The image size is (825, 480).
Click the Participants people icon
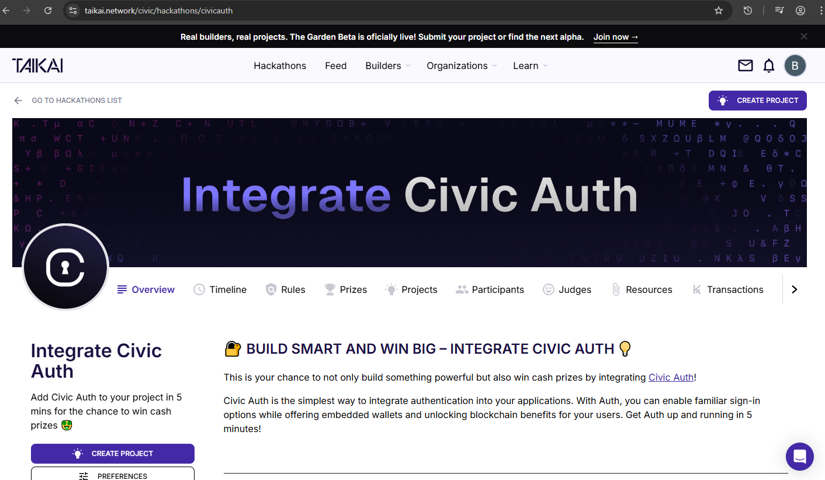click(x=462, y=289)
